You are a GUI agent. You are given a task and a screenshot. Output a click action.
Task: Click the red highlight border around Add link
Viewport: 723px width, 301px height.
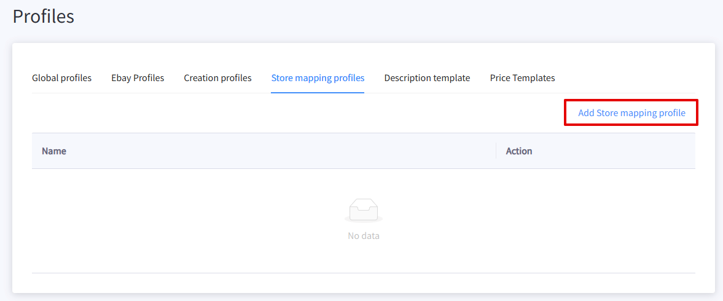631,100
